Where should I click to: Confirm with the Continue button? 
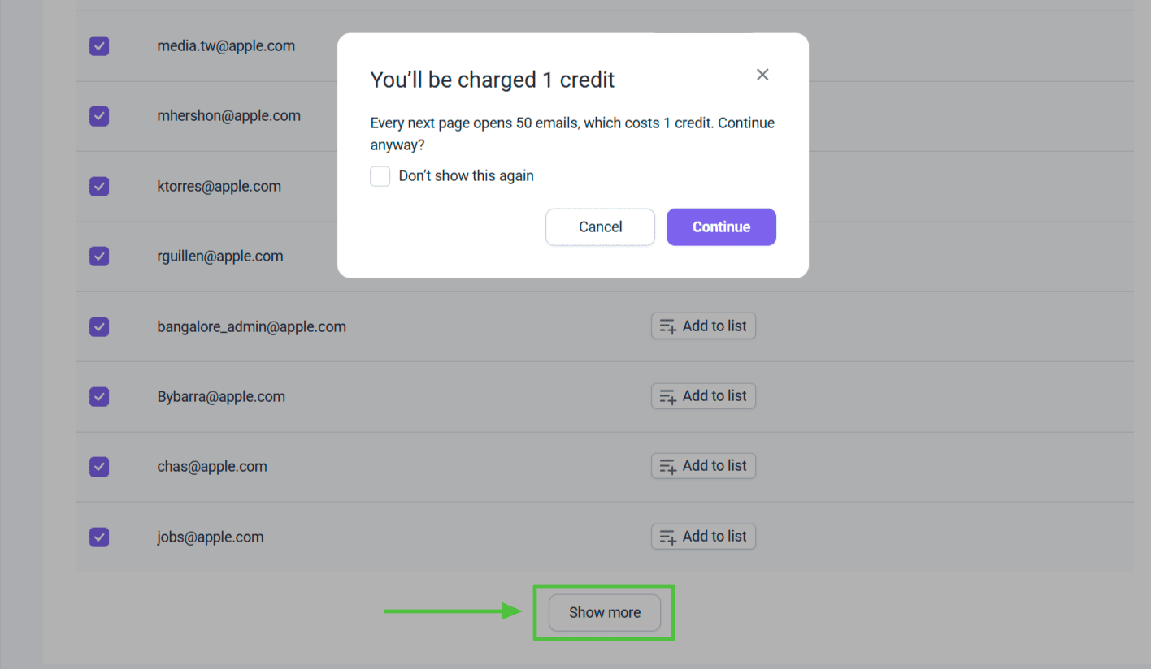click(721, 227)
